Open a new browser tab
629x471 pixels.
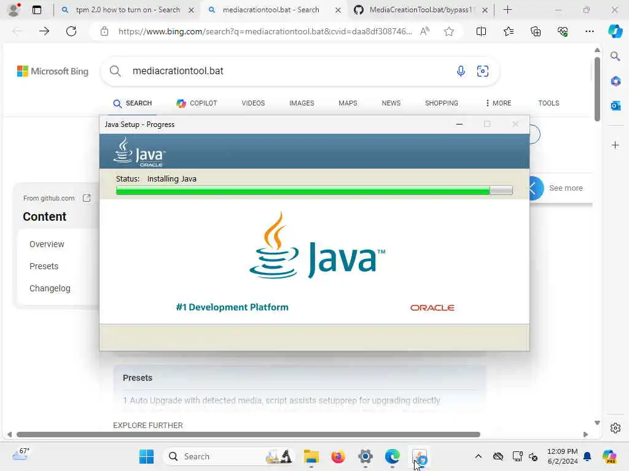pos(507,10)
